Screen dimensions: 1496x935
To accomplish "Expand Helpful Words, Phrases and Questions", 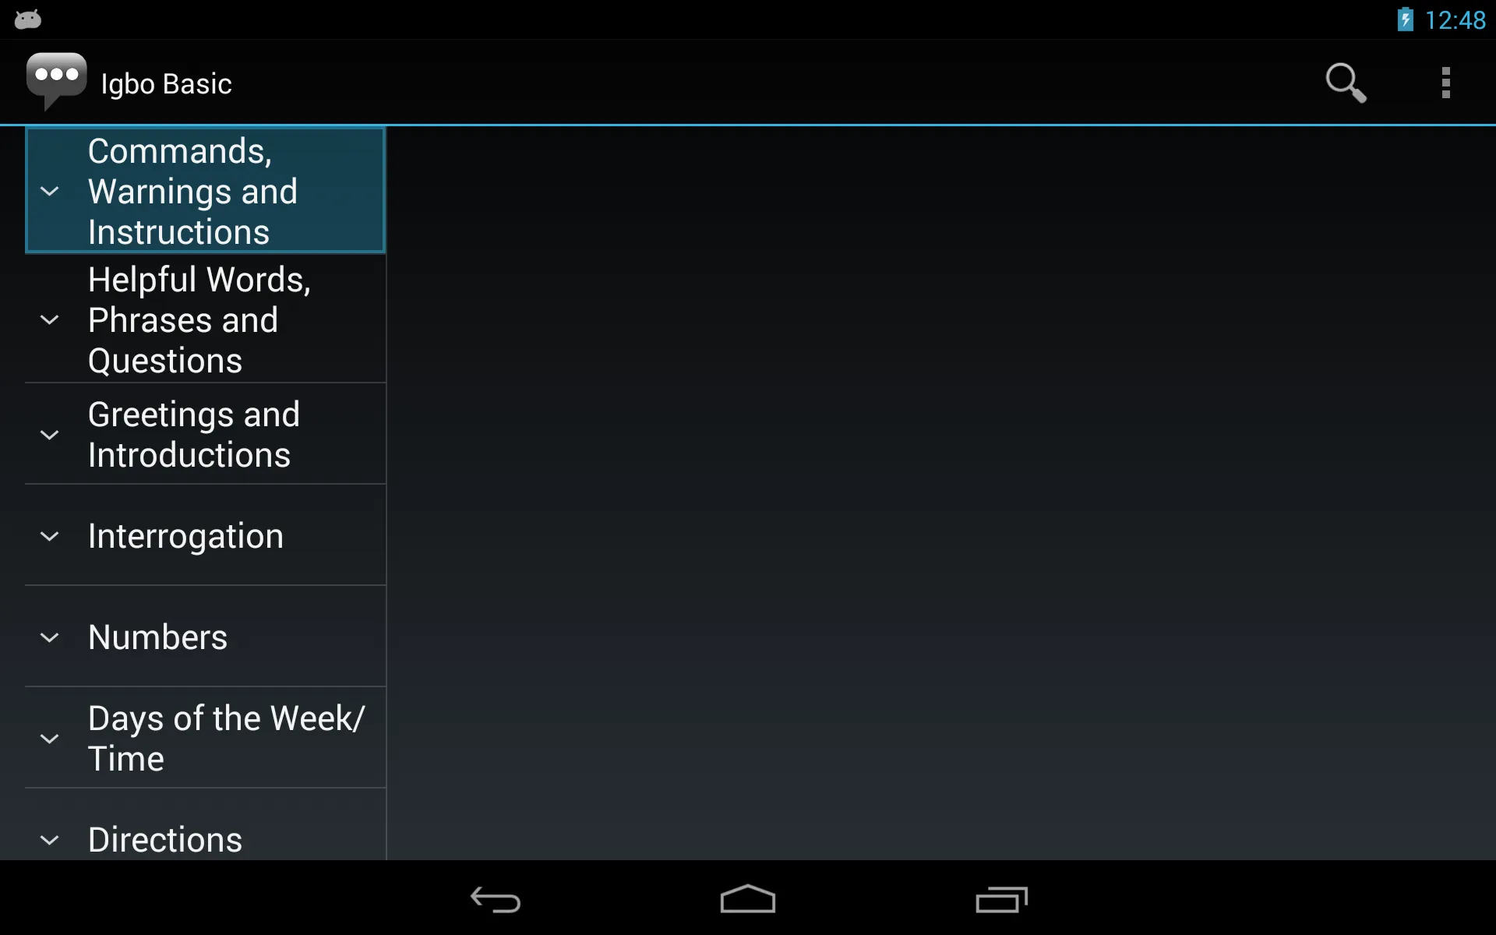I will [205, 320].
